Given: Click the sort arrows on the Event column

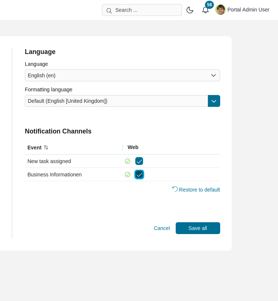Looking at the screenshot, I should 46,147.
